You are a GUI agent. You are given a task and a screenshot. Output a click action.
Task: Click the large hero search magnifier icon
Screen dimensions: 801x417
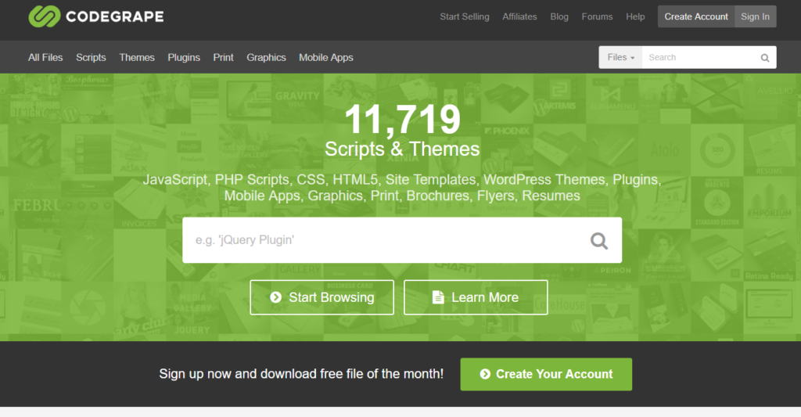coord(598,240)
